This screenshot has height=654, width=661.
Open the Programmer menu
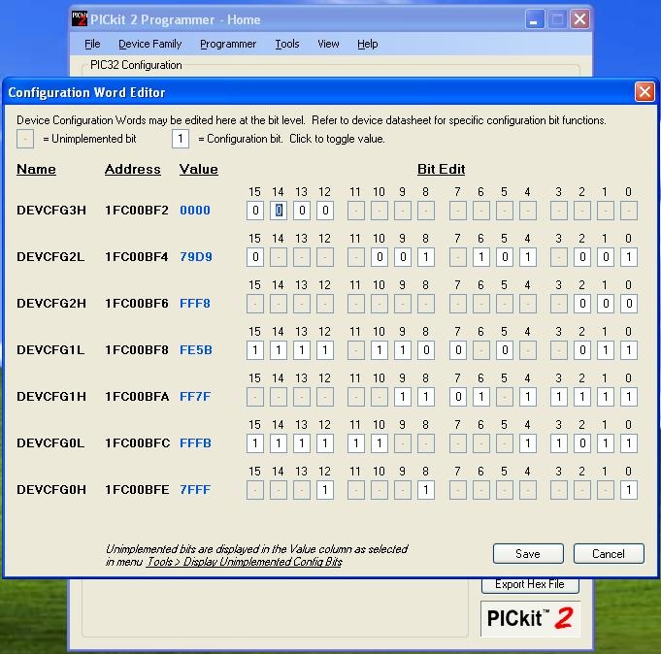[228, 44]
